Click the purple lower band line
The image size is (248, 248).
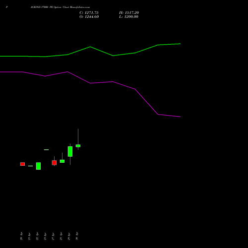click(90, 83)
